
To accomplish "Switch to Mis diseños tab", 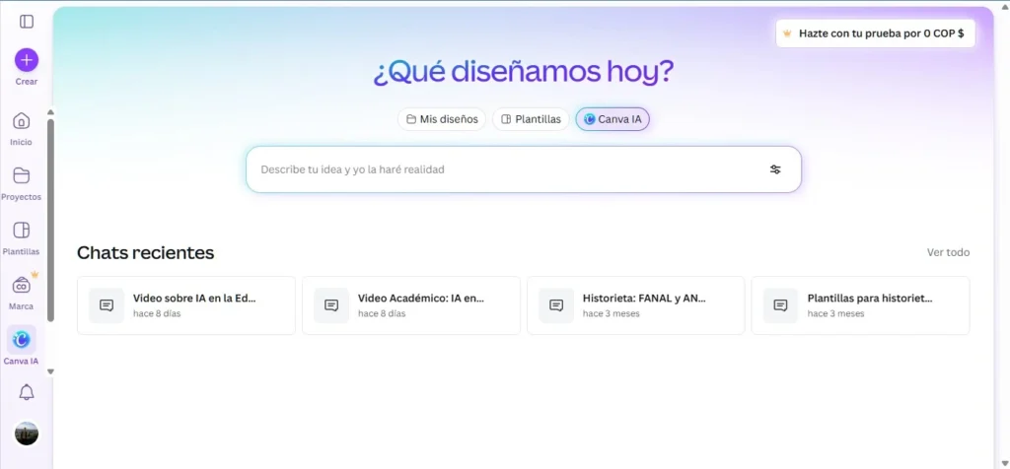I will tap(442, 119).
